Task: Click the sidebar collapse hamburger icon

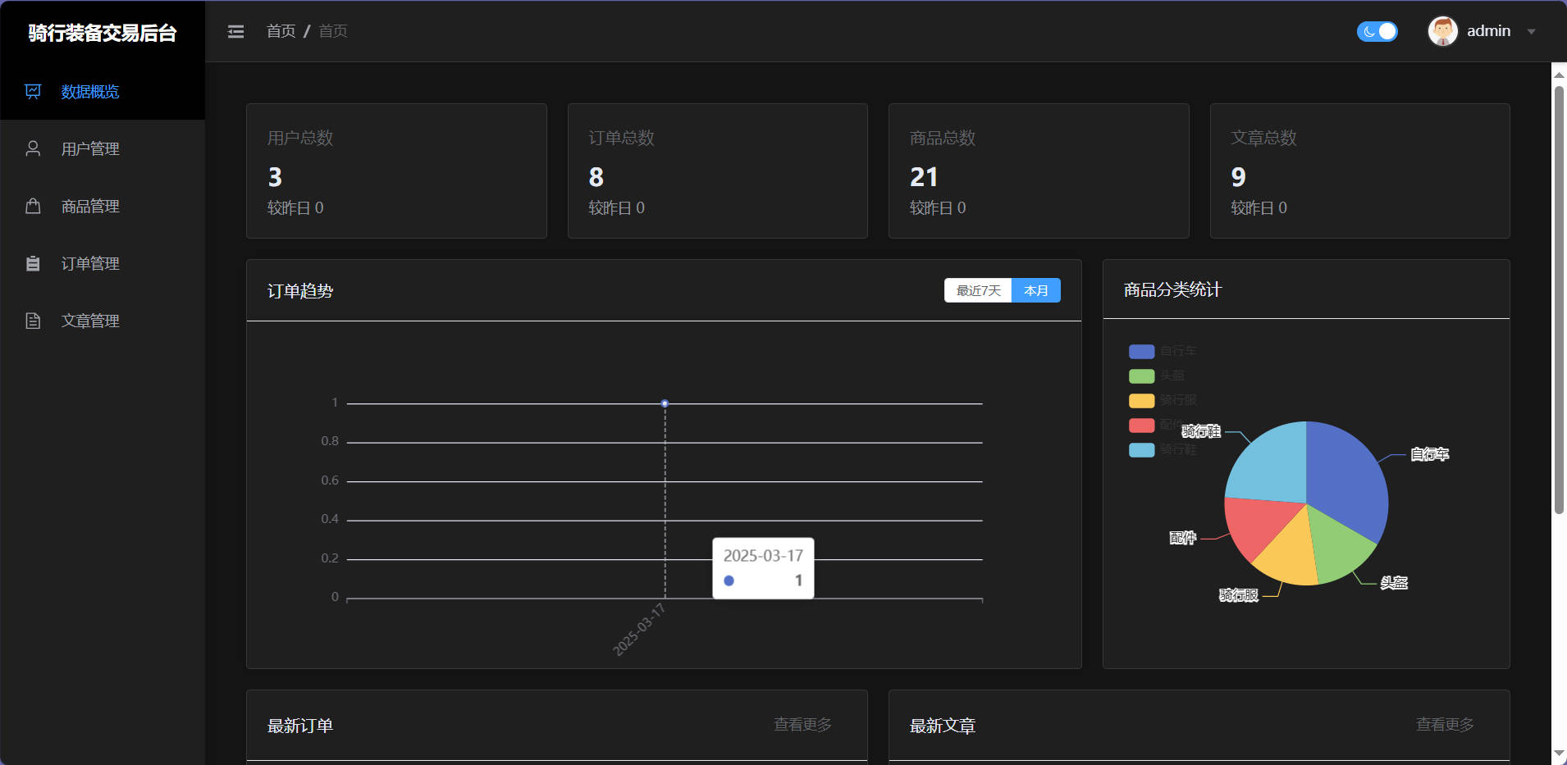Action: coord(235,31)
